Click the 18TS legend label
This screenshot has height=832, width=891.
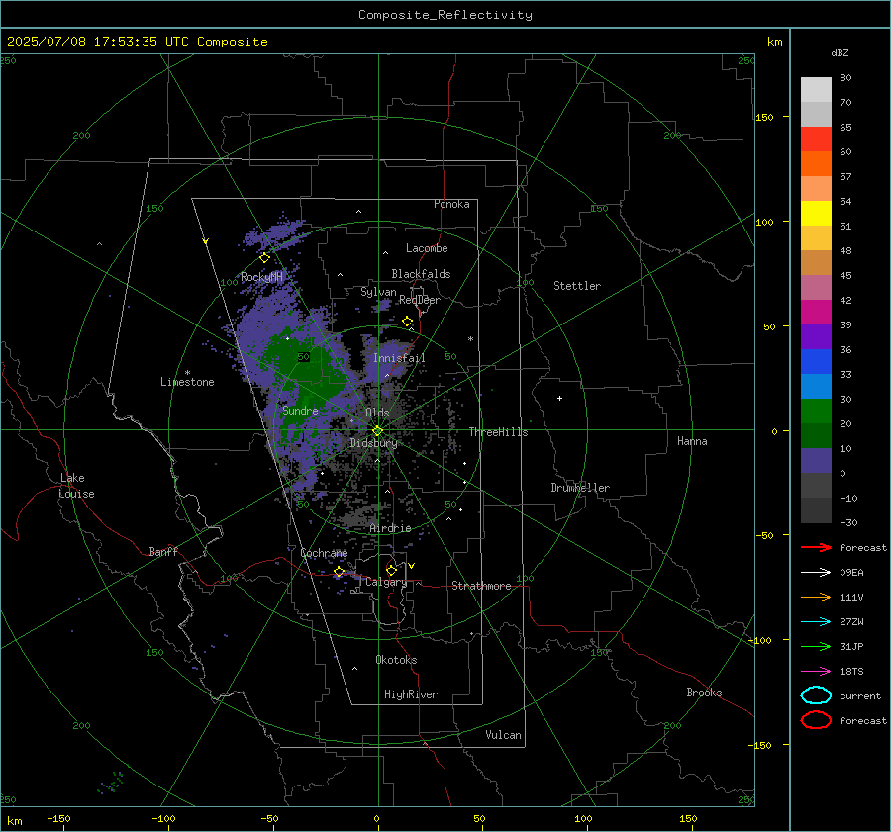(851, 672)
